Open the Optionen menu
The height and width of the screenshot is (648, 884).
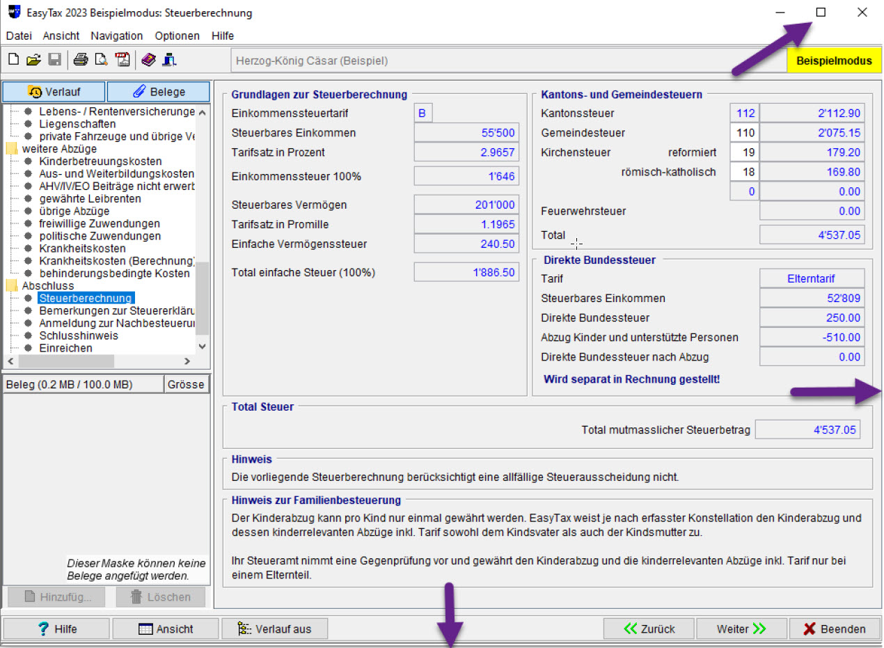[x=177, y=35]
